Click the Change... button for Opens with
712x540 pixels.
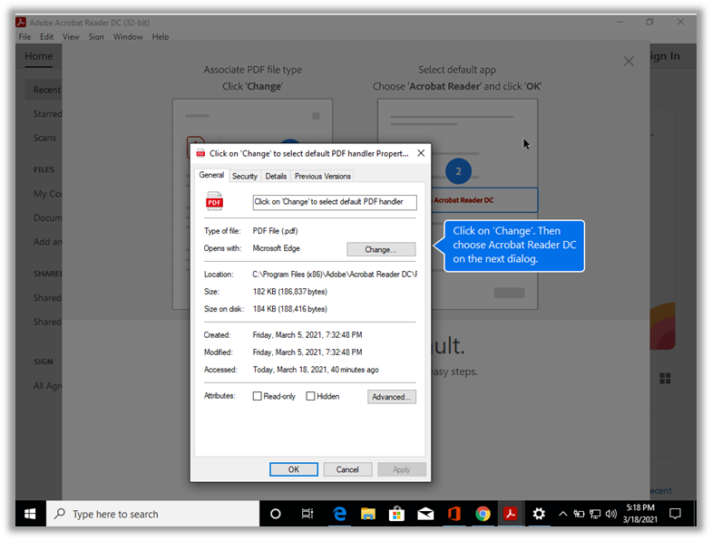click(x=381, y=249)
